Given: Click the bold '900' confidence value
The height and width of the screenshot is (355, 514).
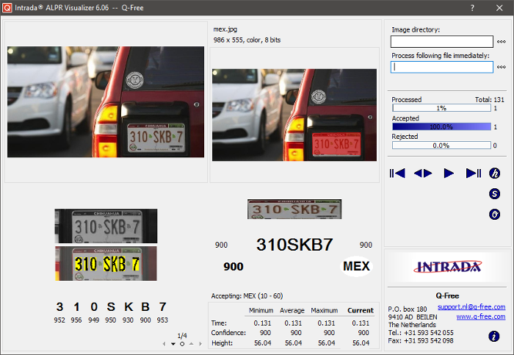Looking at the screenshot, I should 234,266.
